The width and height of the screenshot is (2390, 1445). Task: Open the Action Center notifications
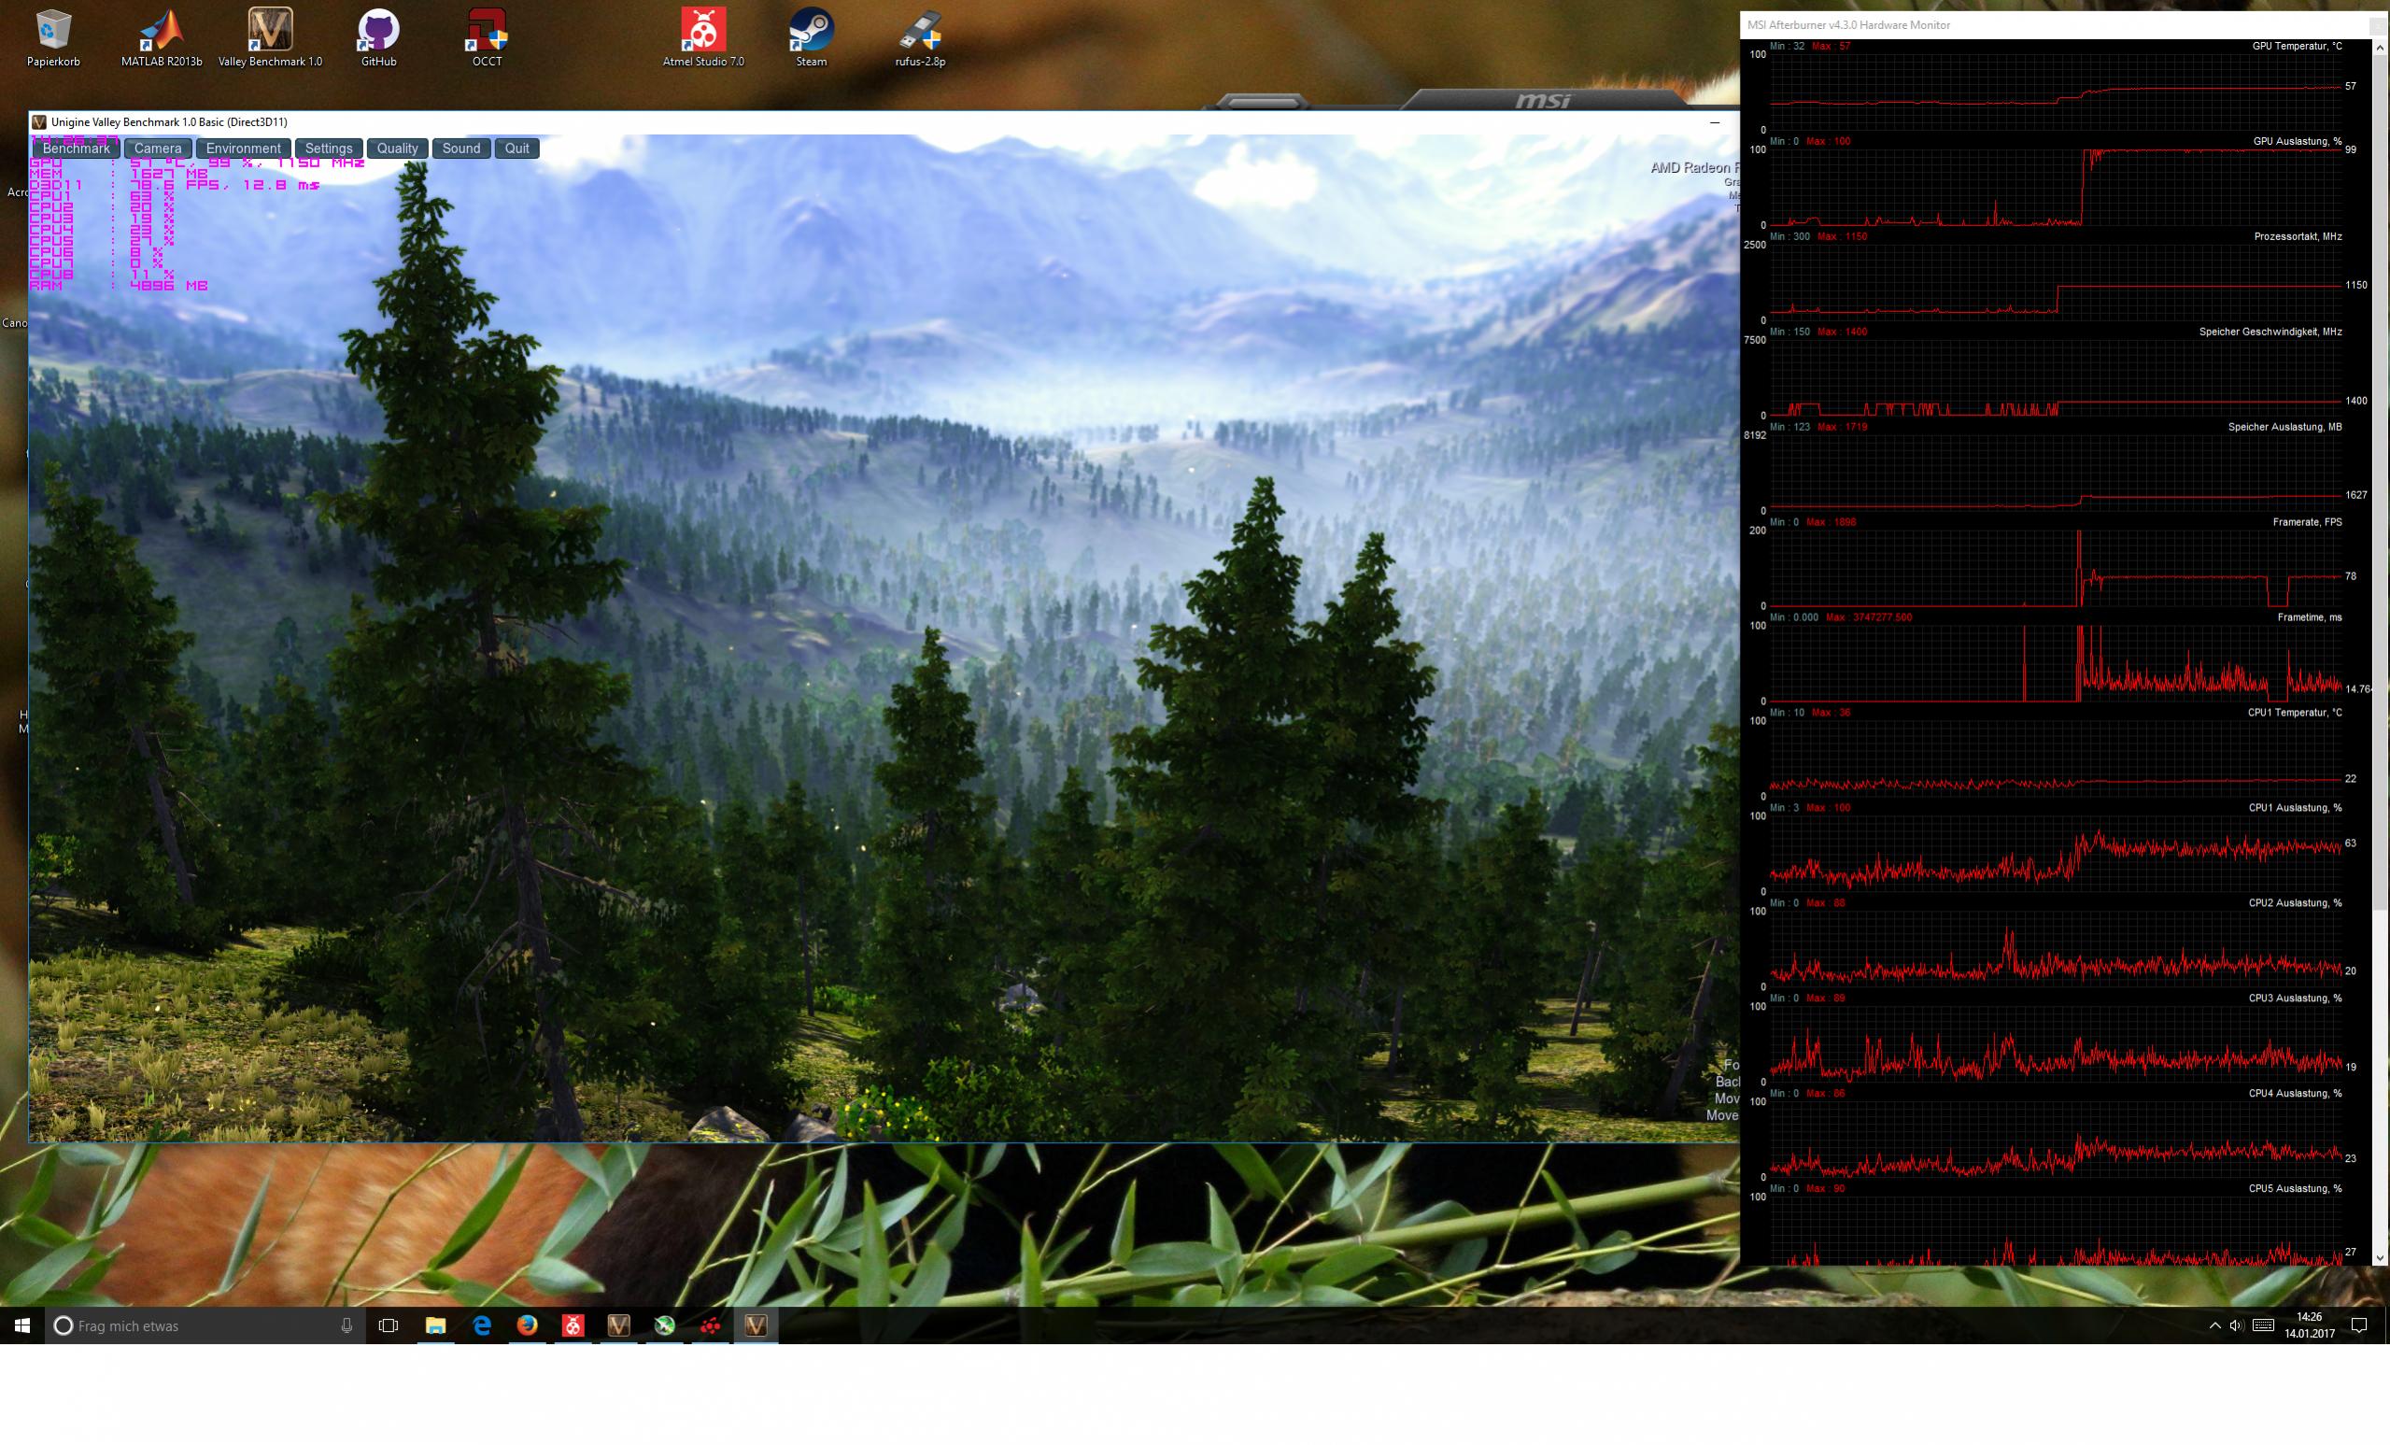(x=2360, y=1325)
